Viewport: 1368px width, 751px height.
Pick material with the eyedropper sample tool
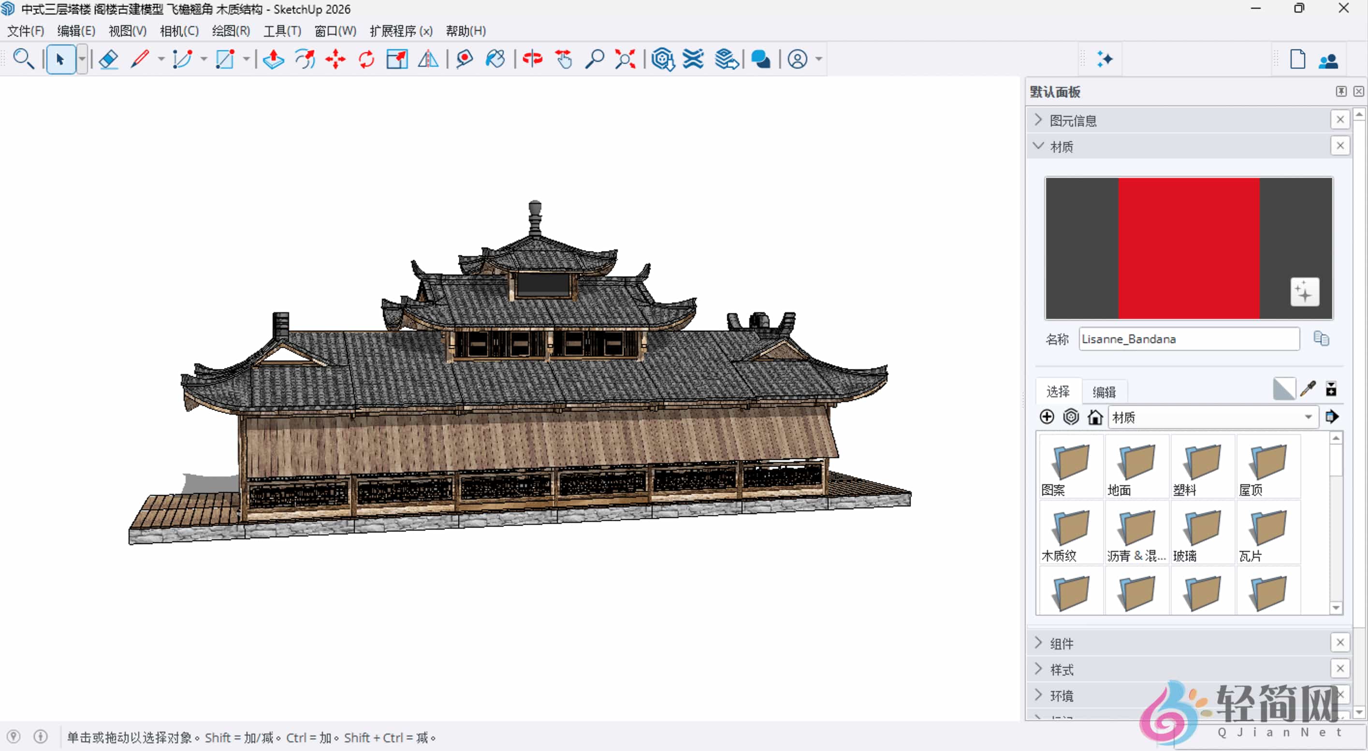1309,389
